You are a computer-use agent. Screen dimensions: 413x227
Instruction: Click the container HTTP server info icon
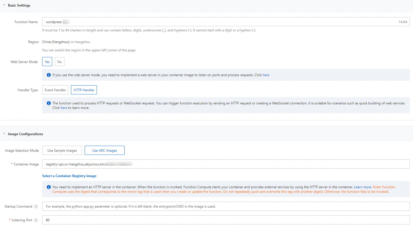pos(49,187)
